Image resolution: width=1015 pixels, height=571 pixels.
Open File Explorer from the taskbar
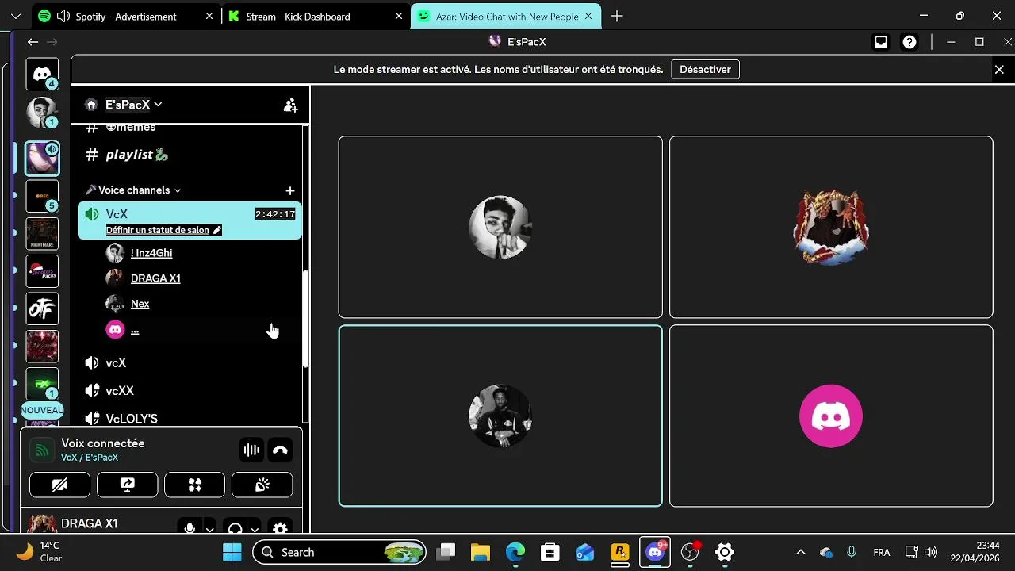pyautogui.click(x=481, y=552)
